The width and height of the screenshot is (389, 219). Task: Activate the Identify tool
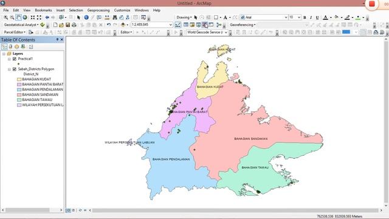(86, 18)
